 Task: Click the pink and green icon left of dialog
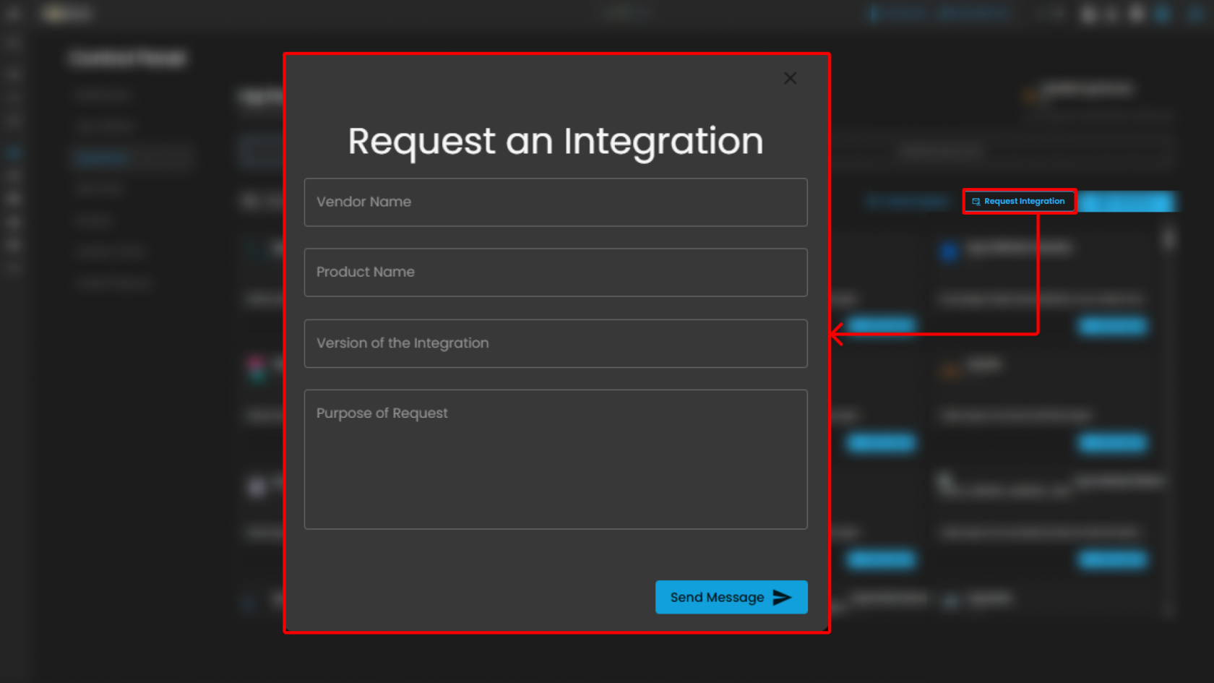[x=257, y=368]
